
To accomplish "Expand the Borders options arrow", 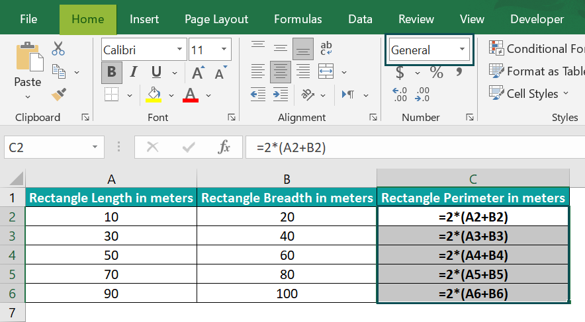I will [130, 96].
